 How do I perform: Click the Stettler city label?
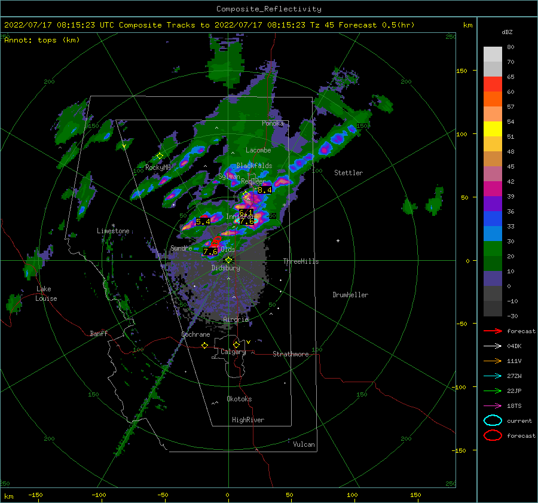(349, 173)
